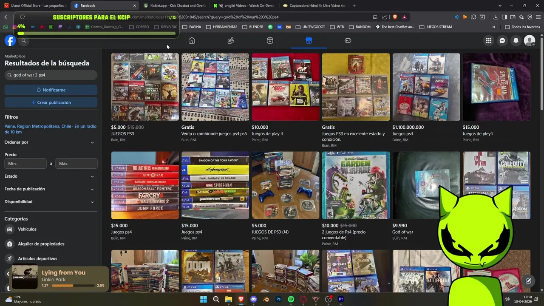
Task: Click the god of war 3 ps4 search box
Action: coord(51,75)
